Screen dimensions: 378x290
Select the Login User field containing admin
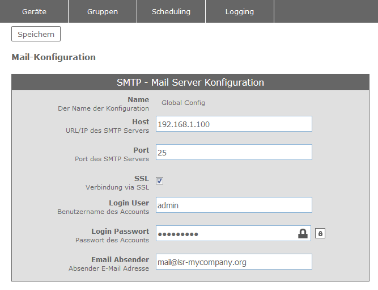click(x=233, y=205)
